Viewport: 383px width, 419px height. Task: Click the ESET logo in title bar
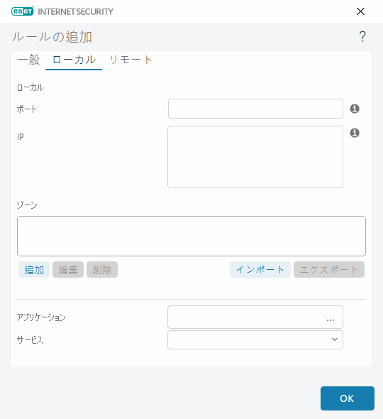point(23,11)
